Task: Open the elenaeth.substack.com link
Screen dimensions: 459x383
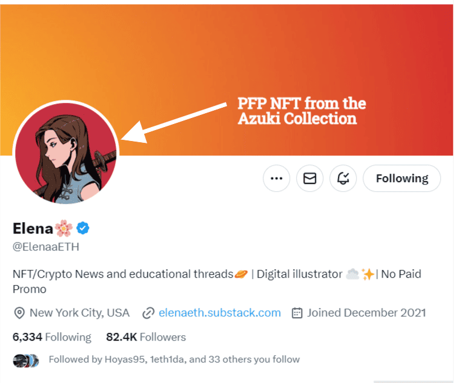Action: [220, 313]
